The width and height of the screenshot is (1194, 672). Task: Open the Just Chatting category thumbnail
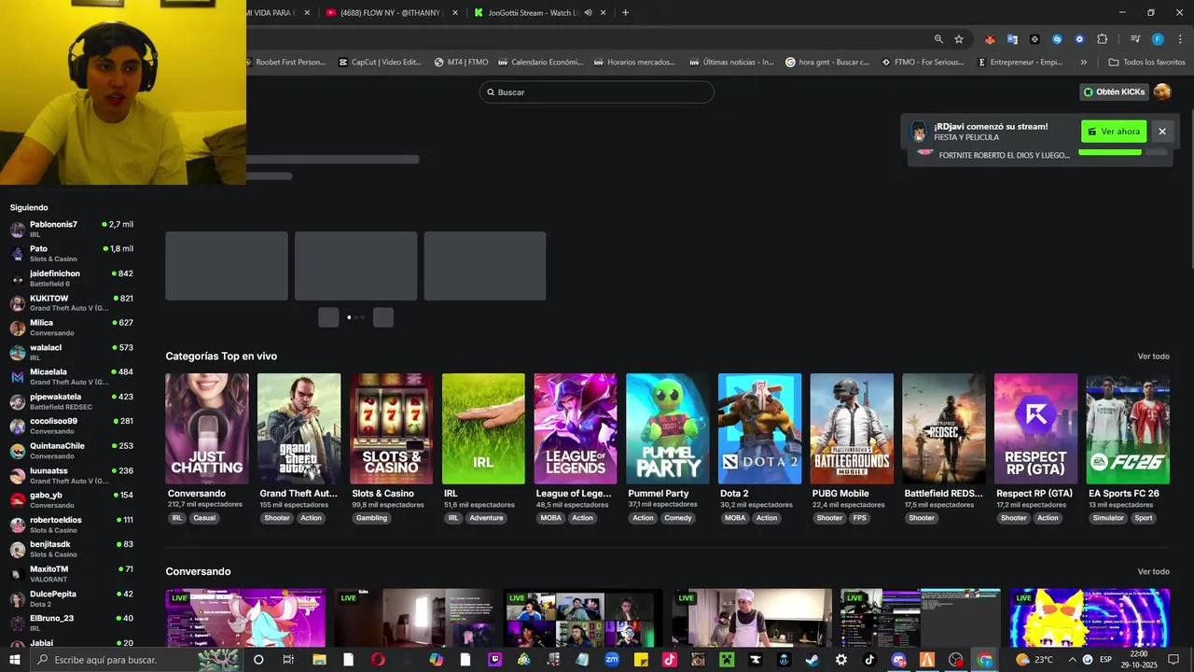(x=207, y=428)
